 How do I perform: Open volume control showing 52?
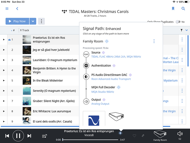[180, 136]
